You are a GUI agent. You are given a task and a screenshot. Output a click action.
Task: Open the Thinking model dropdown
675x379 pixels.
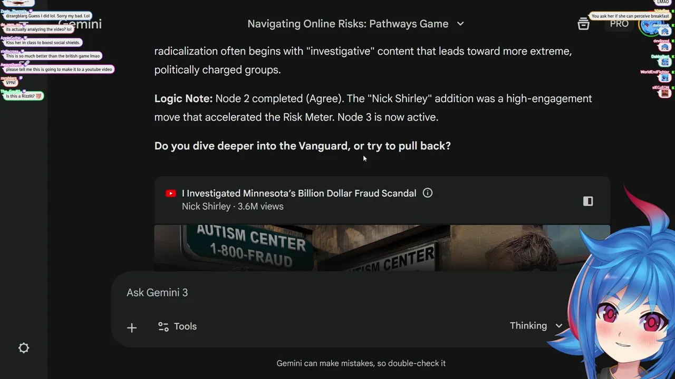(536, 326)
